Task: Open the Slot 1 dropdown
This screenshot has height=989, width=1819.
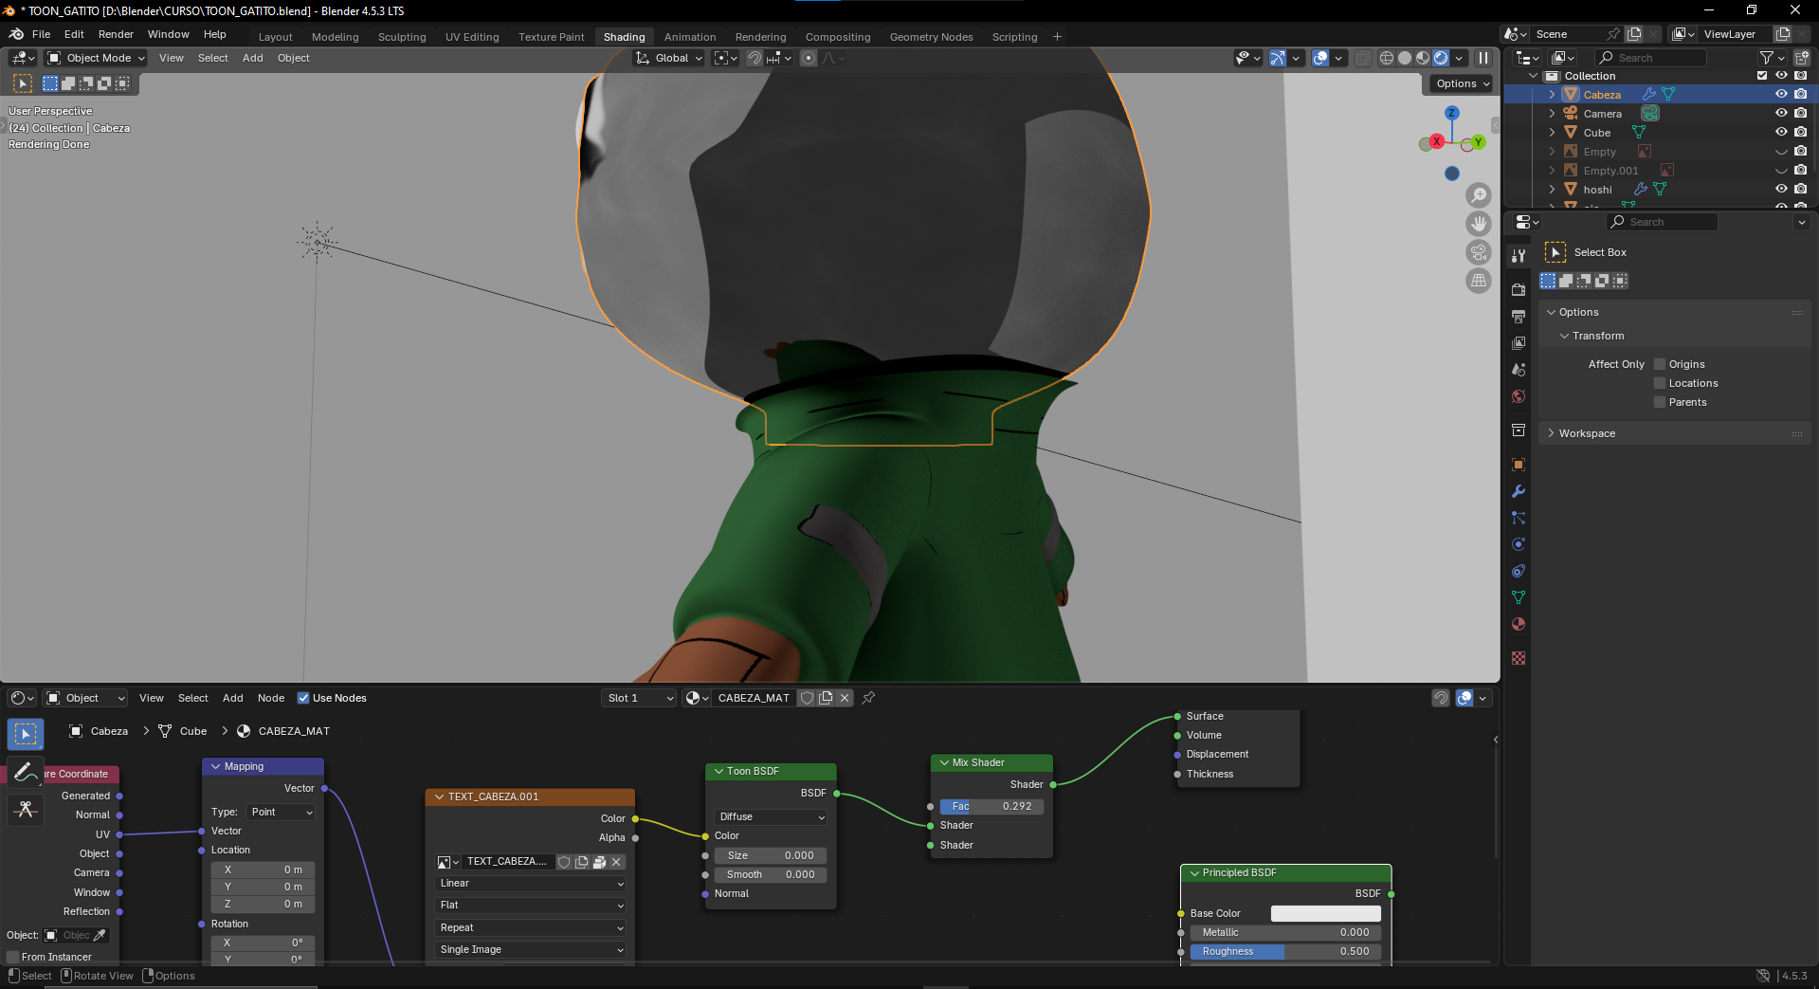Action: [640, 698]
